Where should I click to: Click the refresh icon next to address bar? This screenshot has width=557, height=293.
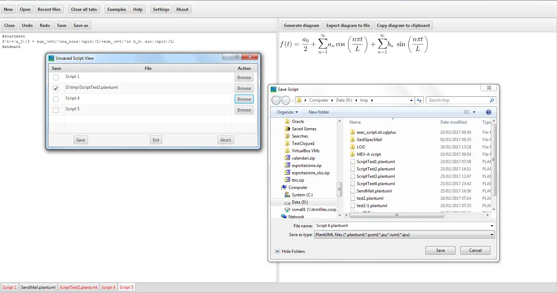419,100
